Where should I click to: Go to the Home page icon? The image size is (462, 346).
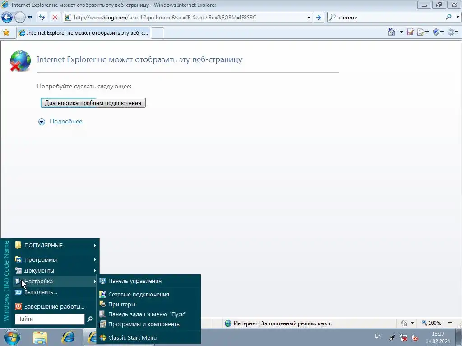pos(392,32)
